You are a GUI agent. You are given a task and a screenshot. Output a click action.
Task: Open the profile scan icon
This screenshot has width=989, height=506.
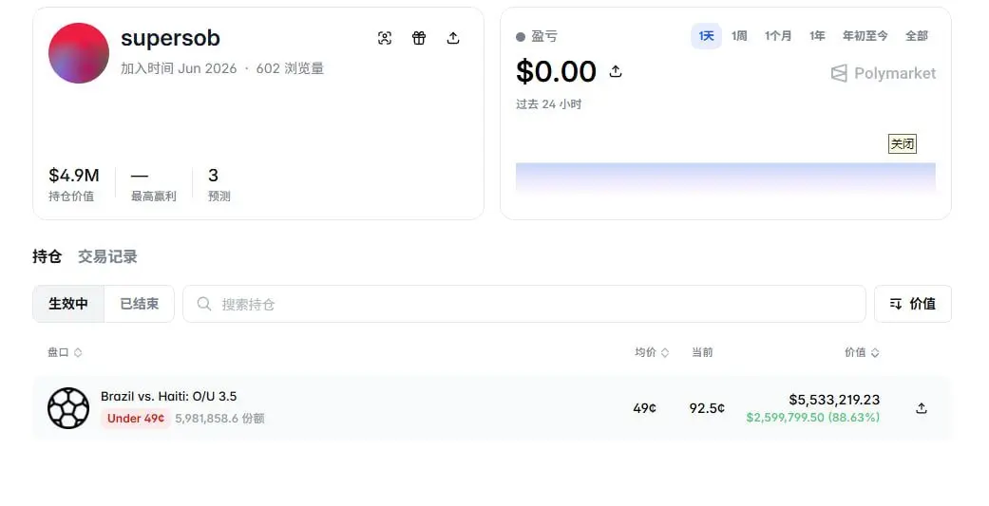coord(385,38)
